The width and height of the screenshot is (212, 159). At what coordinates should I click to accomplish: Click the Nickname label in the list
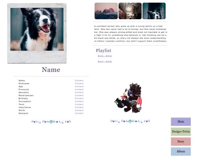pos(24,84)
